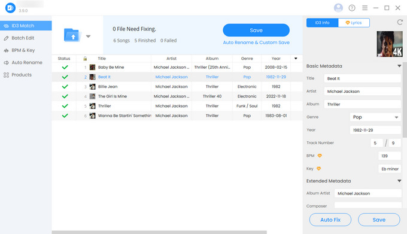Click the Title field containing Beat It
The image size is (407, 234).
point(362,78)
